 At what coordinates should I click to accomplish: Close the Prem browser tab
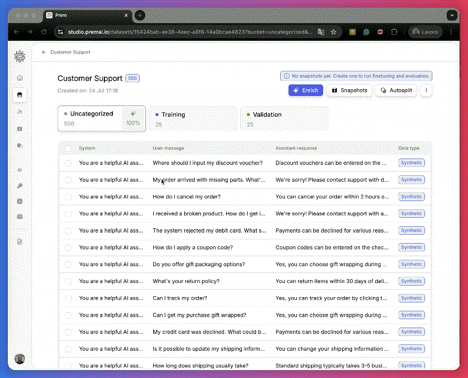coord(126,15)
